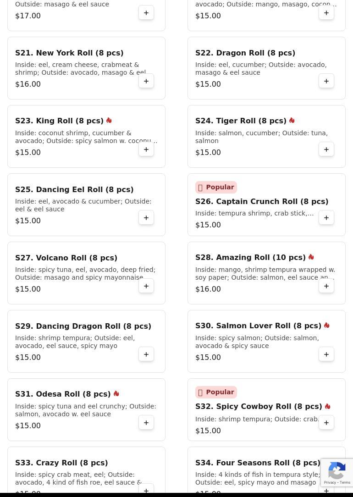Add S21 New York Roll to cart
This screenshot has height=497, width=353.
(146, 81)
